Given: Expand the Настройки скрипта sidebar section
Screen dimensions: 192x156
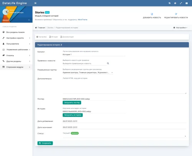Looking at the screenshot, I should tap(16, 38).
